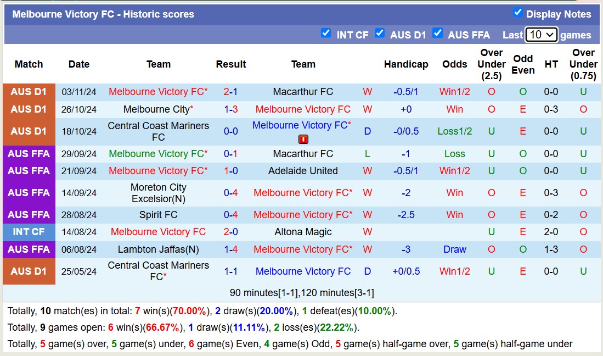
Task: Open Macarthur FC team page
Action: pos(303,92)
